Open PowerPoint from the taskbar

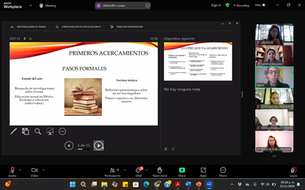(199, 184)
